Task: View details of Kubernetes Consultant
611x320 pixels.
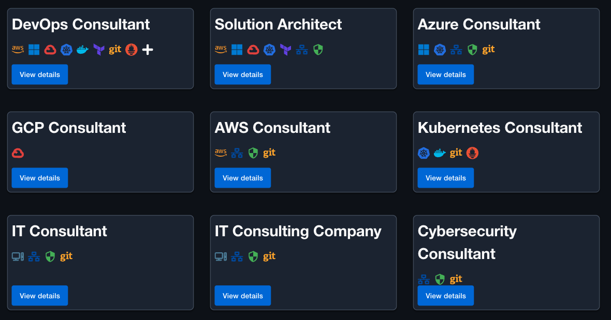Action: pyautogui.click(x=446, y=178)
